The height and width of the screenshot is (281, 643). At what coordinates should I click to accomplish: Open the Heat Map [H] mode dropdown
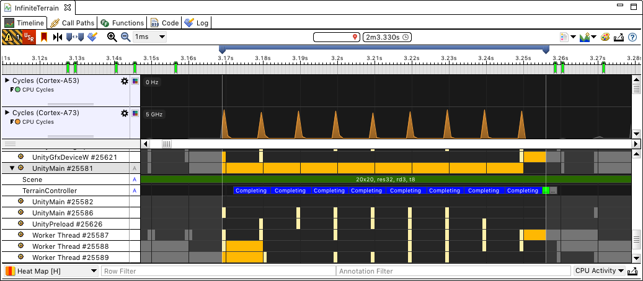51,270
